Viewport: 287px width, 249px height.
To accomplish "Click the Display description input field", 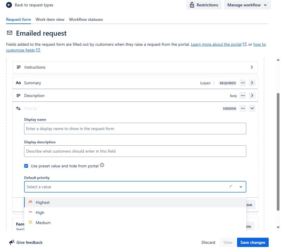I will [x=135, y=151].
